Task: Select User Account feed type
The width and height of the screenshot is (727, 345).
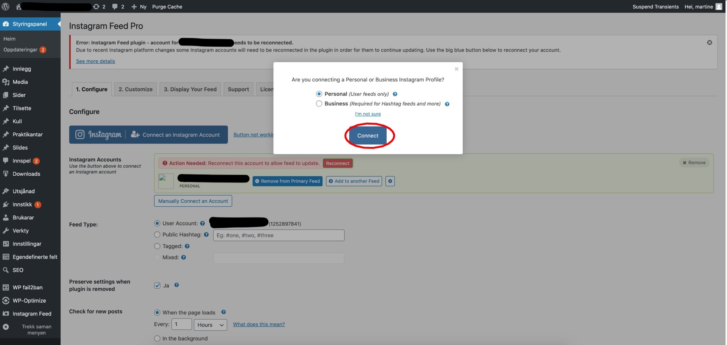Action: (x=157, y=223)
